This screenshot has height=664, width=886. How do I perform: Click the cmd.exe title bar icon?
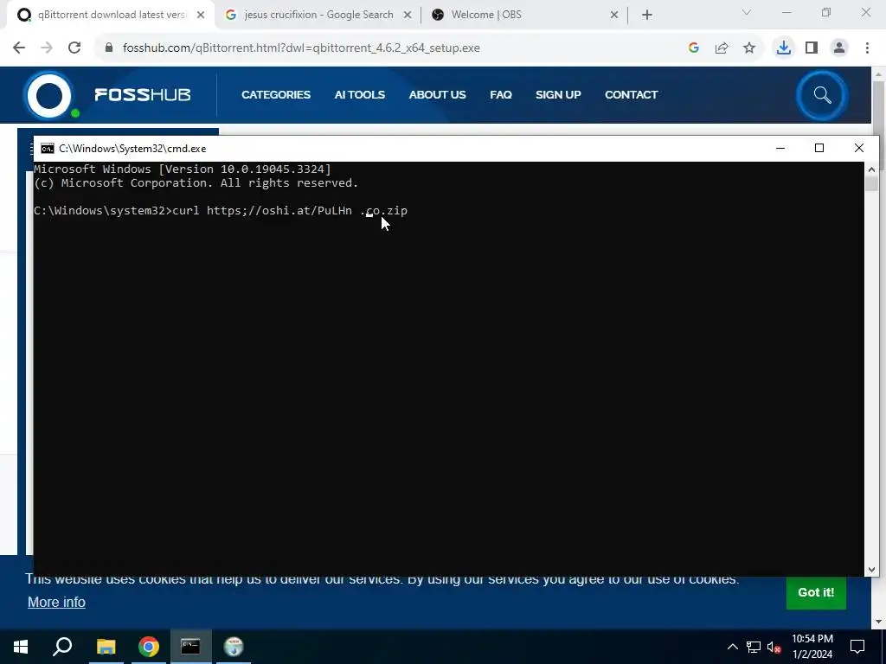(x=48, y=149)
